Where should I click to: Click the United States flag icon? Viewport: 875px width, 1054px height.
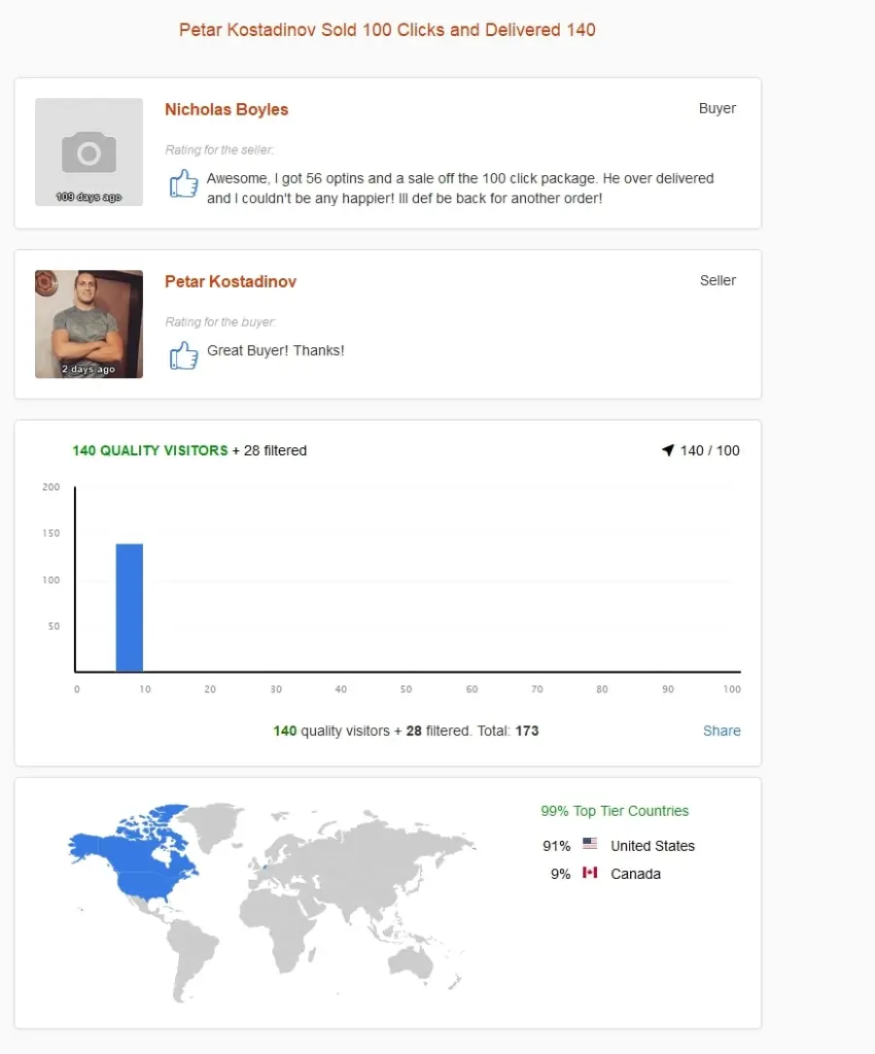pyautogui.click(x=589, y=843)
